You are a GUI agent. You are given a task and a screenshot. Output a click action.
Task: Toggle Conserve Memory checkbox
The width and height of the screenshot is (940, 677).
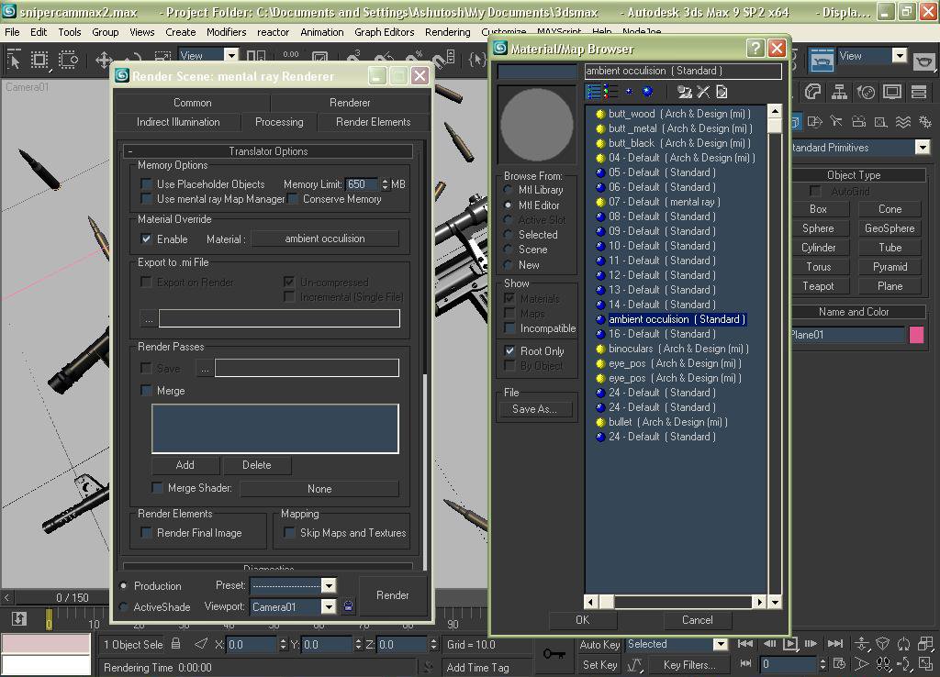292,198
